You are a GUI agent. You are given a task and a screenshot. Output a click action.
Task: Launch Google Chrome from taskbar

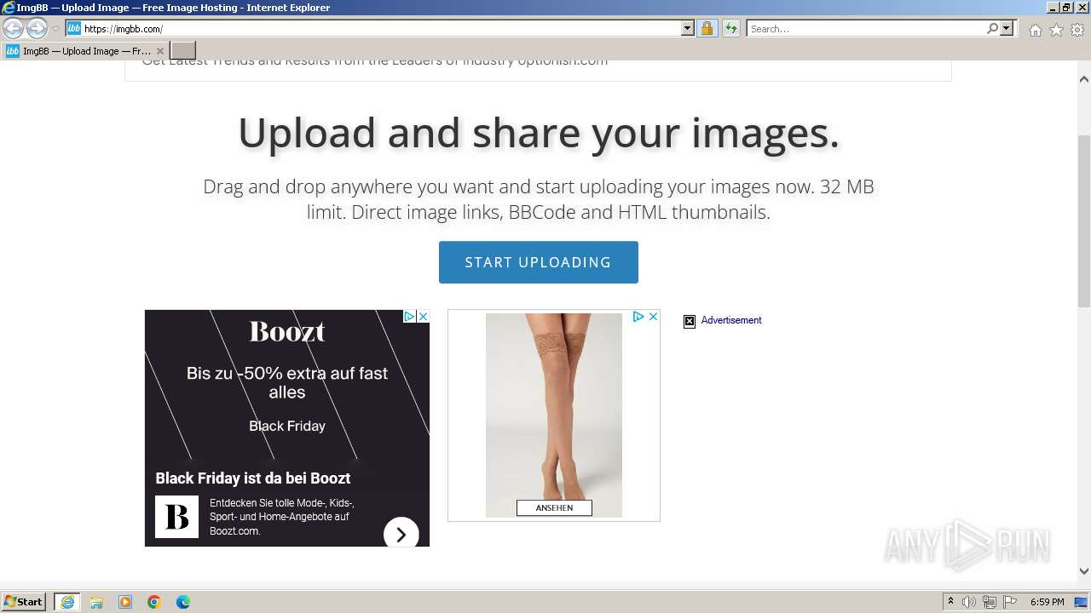[x=154, y=602]
